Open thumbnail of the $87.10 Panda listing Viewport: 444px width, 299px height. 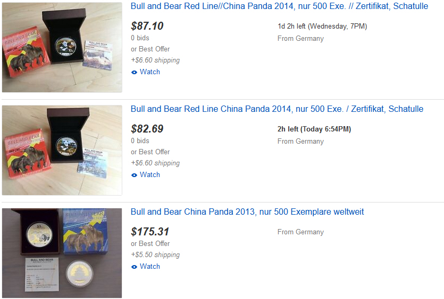(62, 48)
